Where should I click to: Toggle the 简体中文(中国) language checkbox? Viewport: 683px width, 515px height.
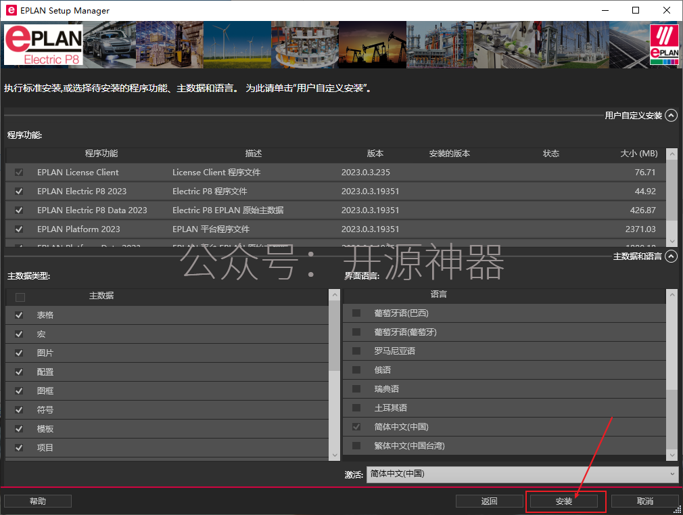point(356,426)
